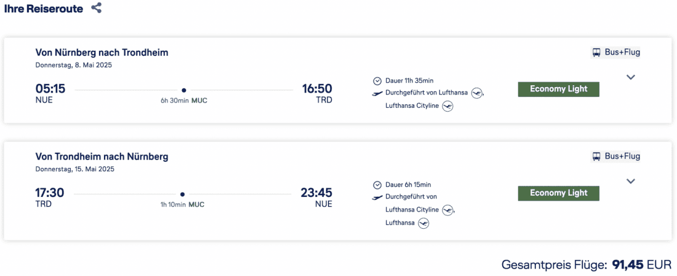This screenshot has height=276, width=677.
Task: Click the MUC stopover dot on outbound timeline
Action: pyautogui.click(x=183, y=90)
